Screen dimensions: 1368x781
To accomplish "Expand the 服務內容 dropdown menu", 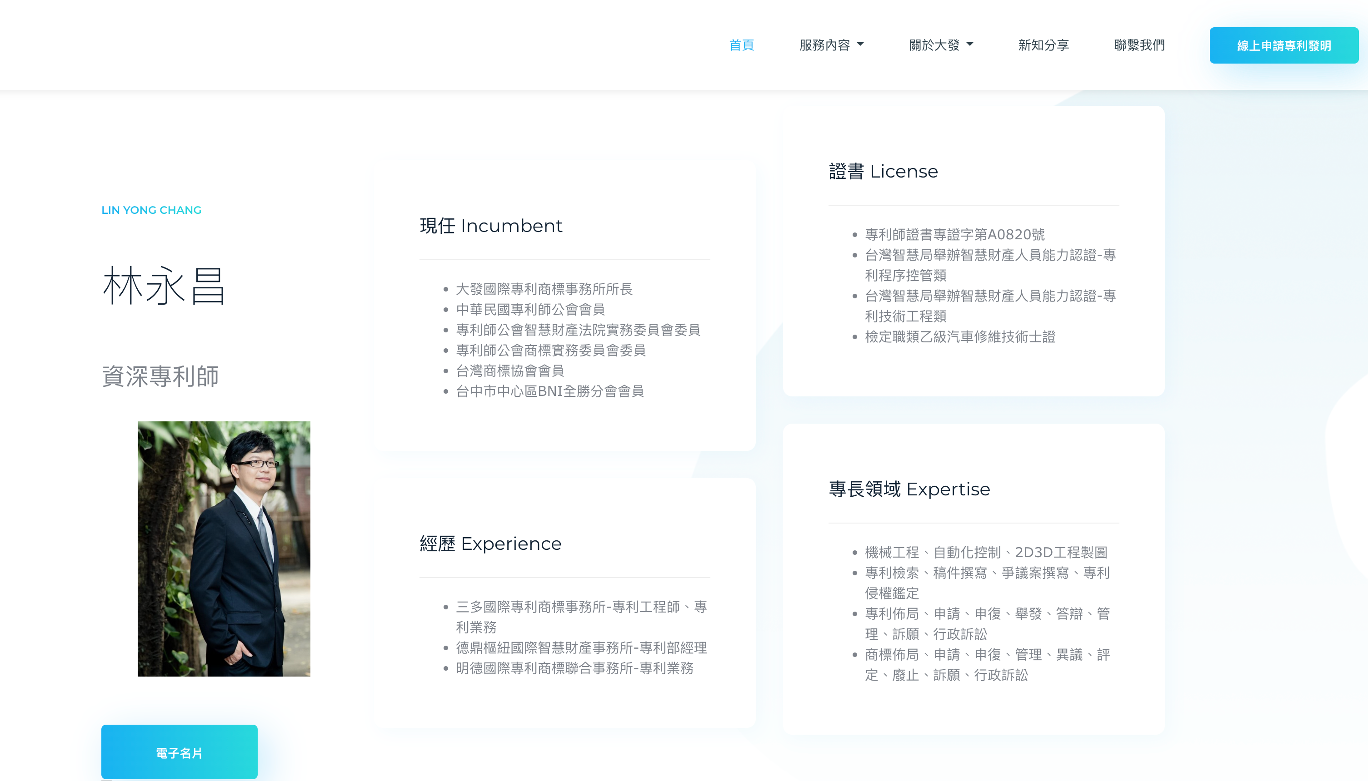I will point(831,45).
